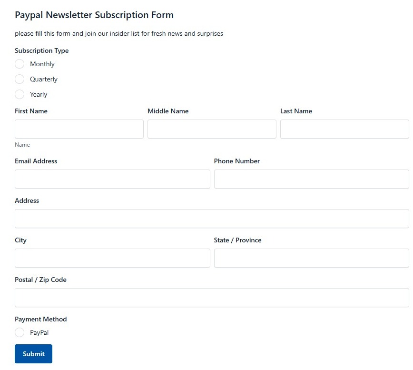This screenshot has height=370, width=413.
Task: Focus the Email Address input
Action: pyautogui.click(x=112, y=179)
